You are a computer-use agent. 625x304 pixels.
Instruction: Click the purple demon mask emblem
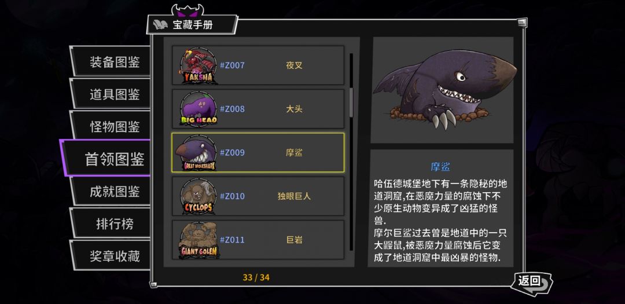pos(187,10)
